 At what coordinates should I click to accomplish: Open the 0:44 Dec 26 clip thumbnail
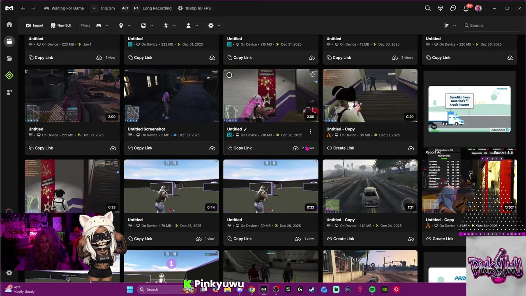[171, 186]
